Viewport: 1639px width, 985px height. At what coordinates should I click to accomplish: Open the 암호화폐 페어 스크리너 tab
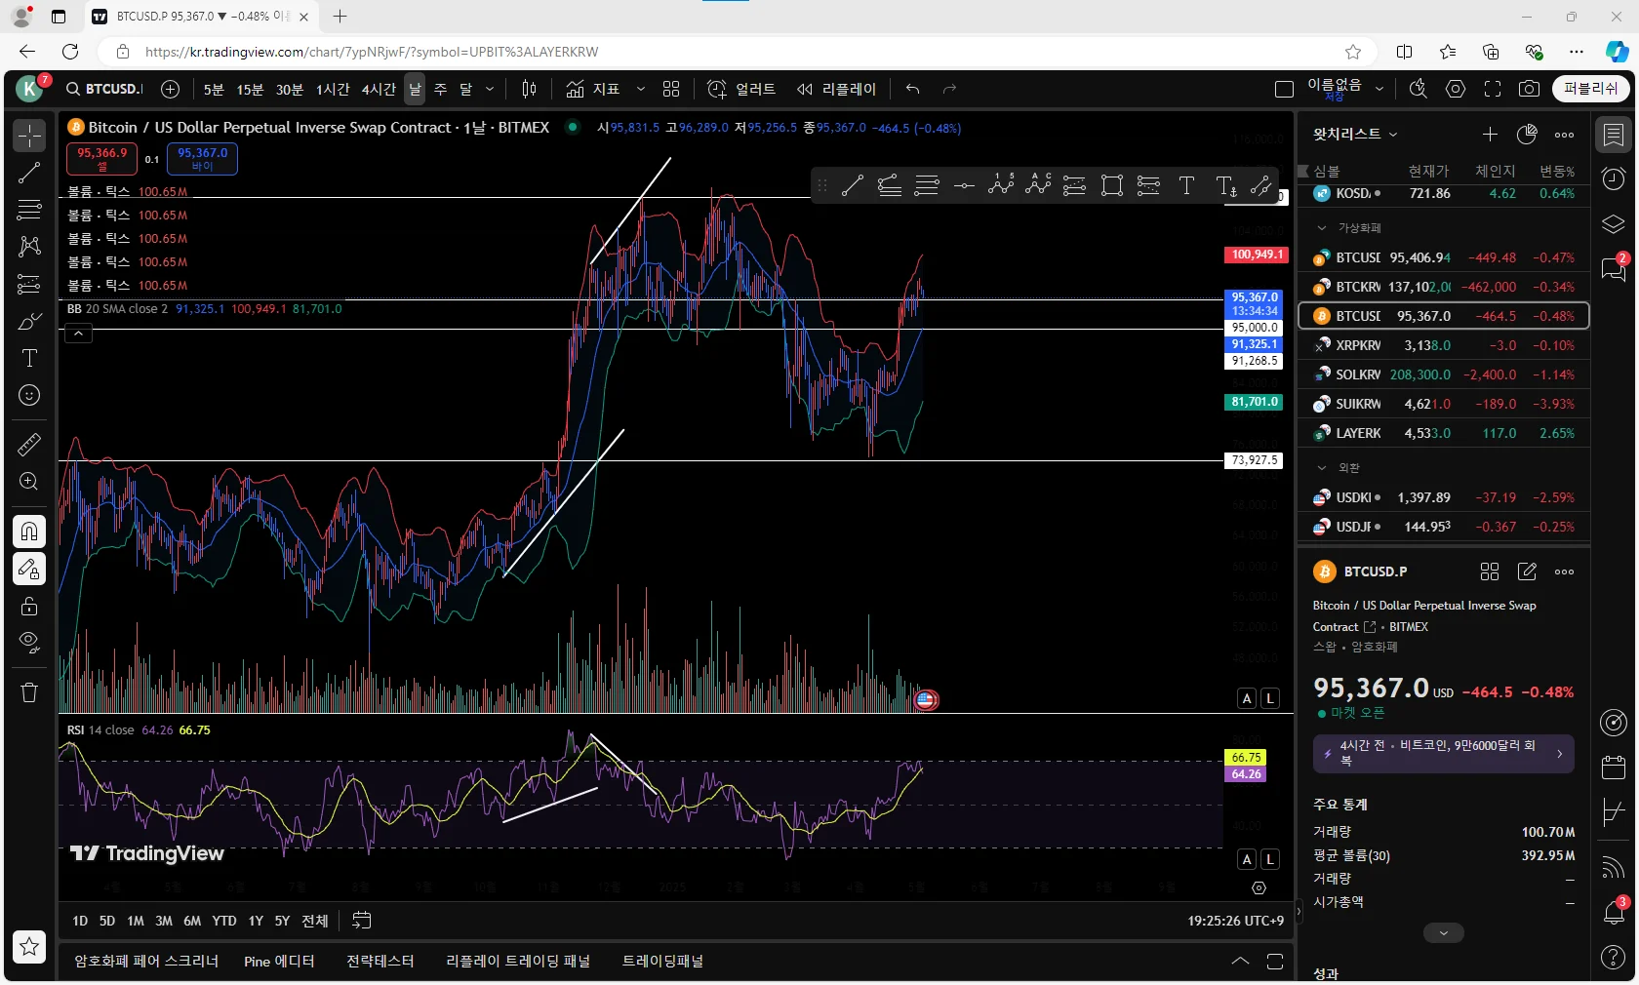coord(146,962)
